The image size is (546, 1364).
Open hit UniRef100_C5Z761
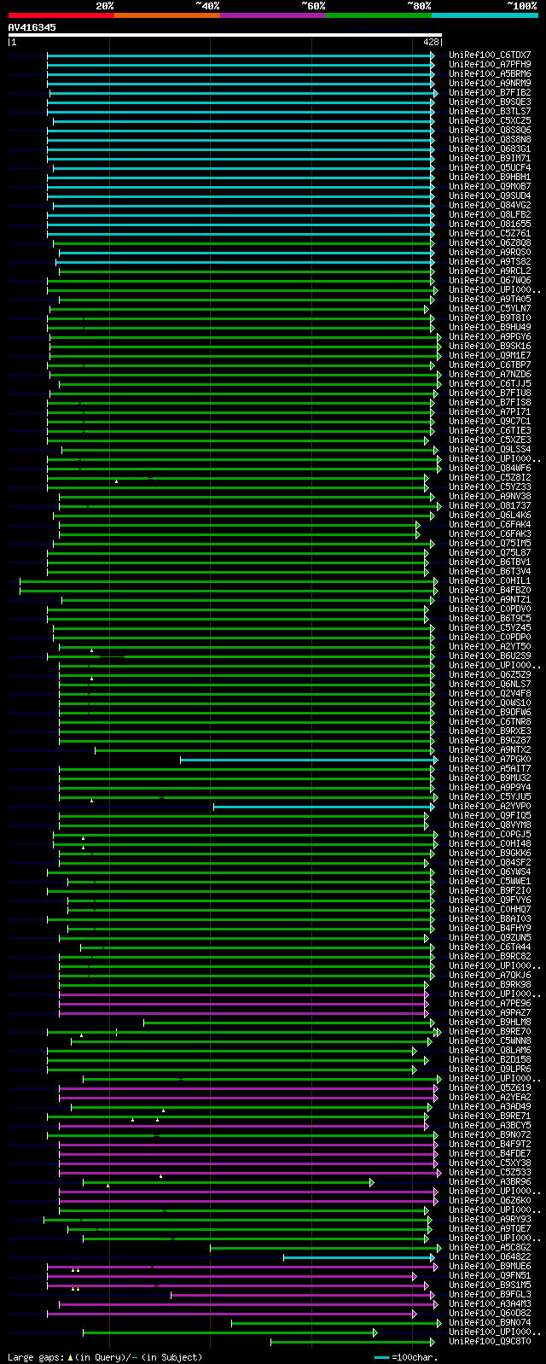coord(490,234)
